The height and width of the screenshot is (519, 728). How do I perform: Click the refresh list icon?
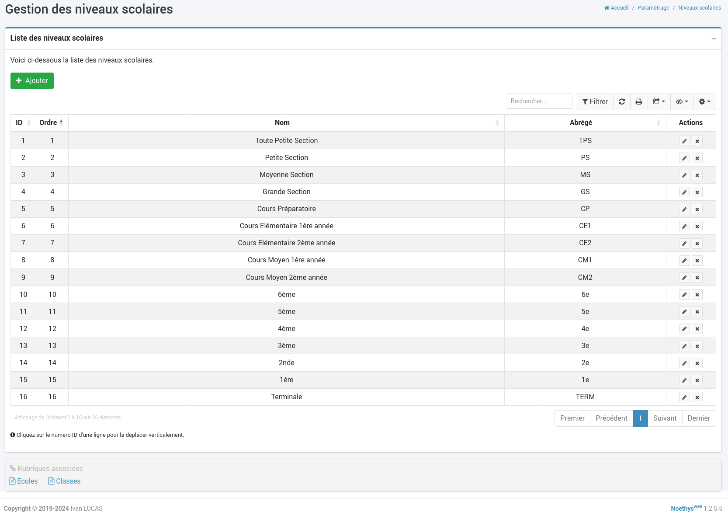[x=621, y=101]
